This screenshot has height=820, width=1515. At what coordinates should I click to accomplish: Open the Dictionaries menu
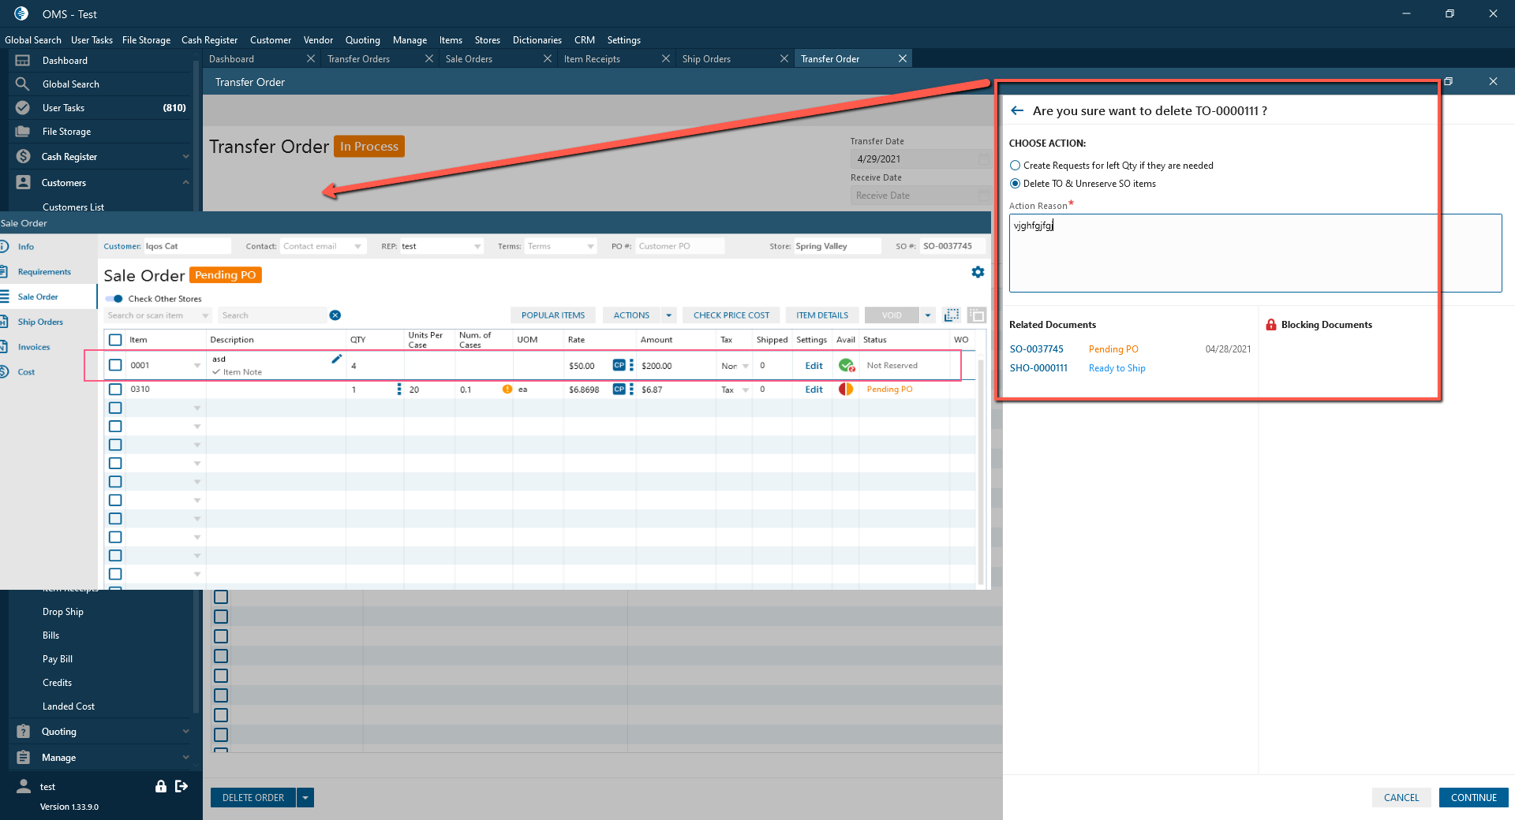537,40
